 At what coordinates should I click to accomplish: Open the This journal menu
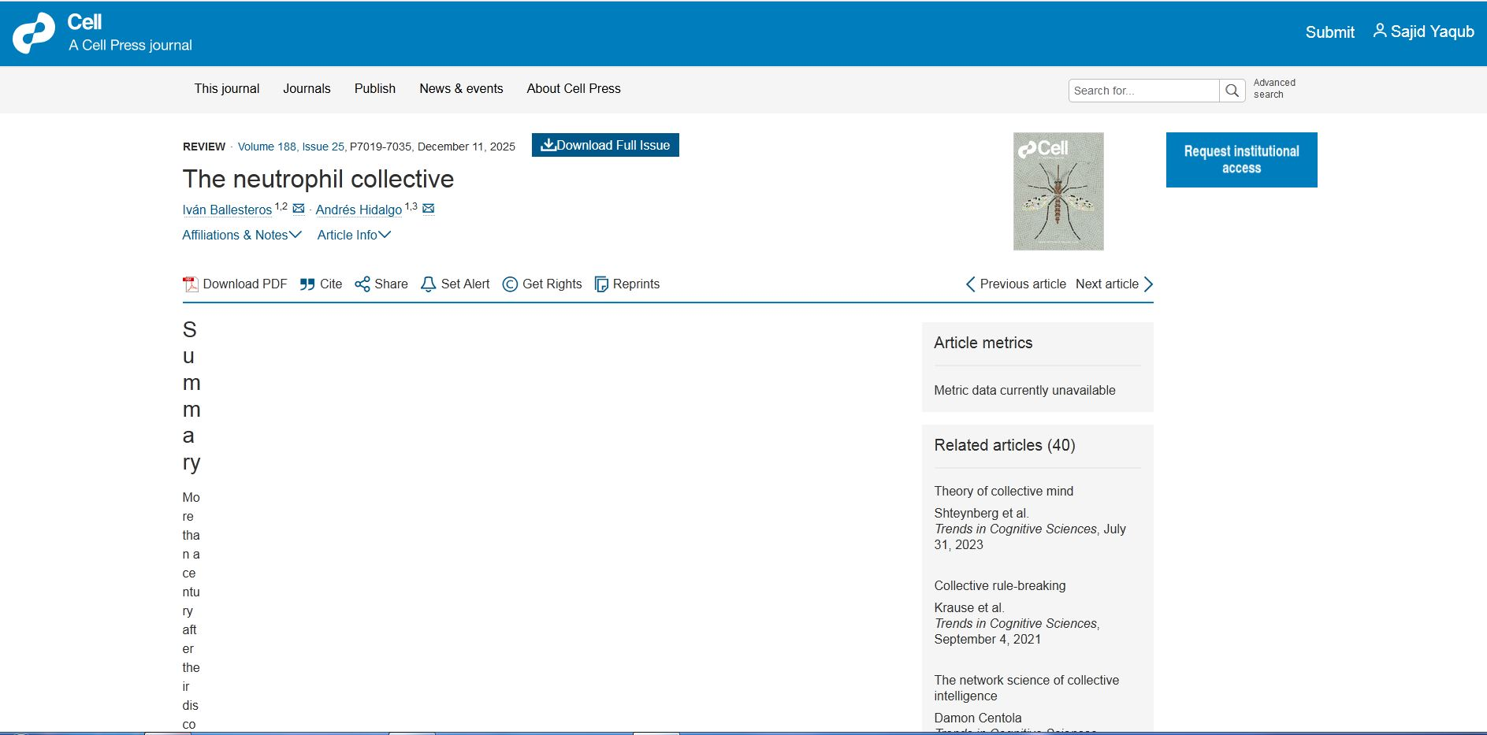point(227,88)
